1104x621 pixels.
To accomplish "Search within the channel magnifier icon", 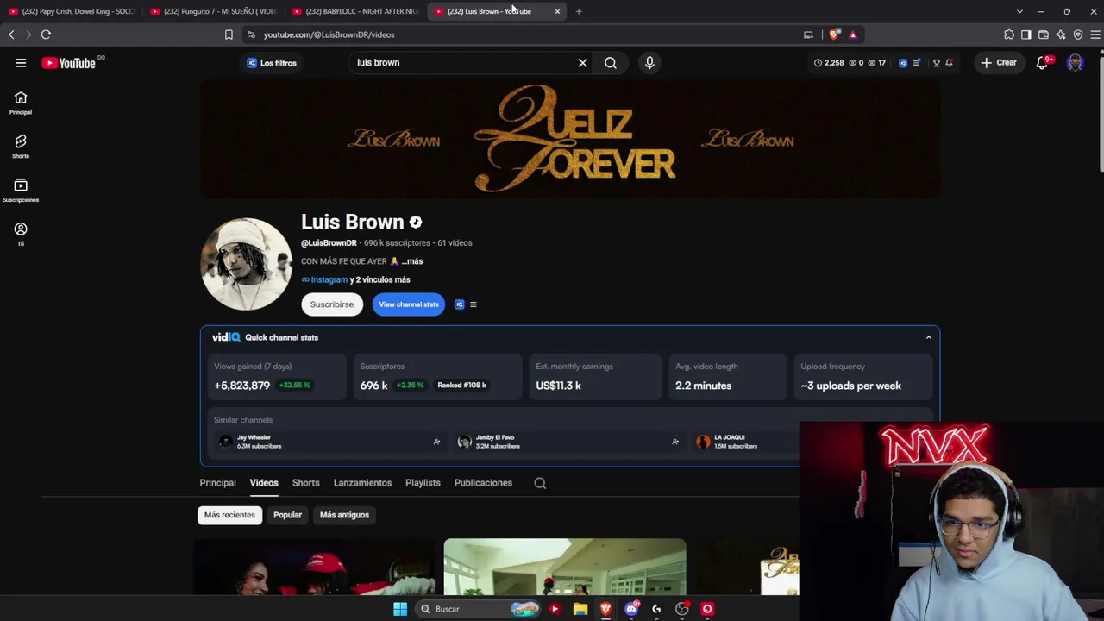I will click(540, 483).
